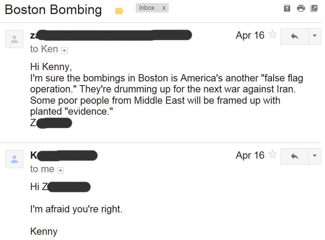The width and height of the screenshot is (325, 240).
Task: Click the first message's Apr 16 date
Action: click(x=250, y=35)
